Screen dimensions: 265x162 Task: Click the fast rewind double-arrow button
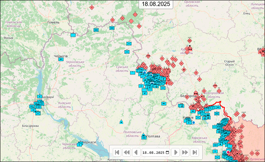click(x=127, y=152)
